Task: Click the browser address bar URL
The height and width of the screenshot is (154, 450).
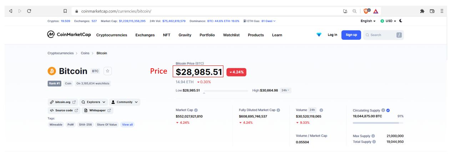Action: click(116, 11)
